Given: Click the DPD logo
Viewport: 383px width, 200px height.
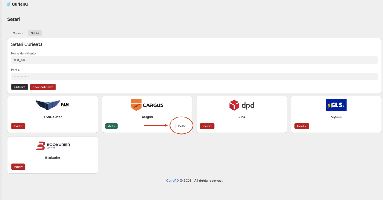Looking at the screenshot, I should tap(242, 105).
